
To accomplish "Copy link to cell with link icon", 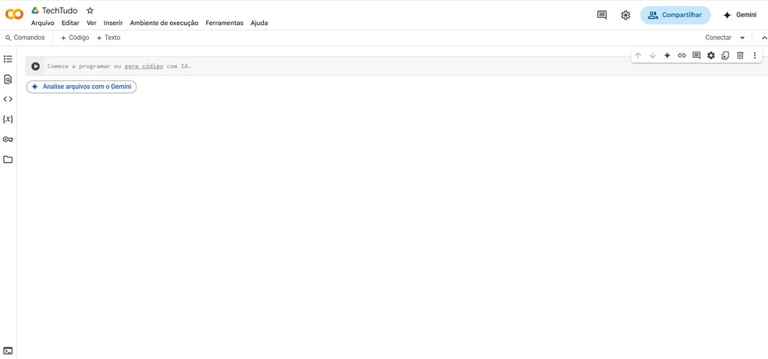I will pyautogui.click(x=682, y=55).
